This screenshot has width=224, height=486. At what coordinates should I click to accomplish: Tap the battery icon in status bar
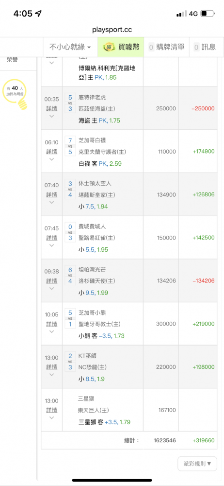[208, 14]
